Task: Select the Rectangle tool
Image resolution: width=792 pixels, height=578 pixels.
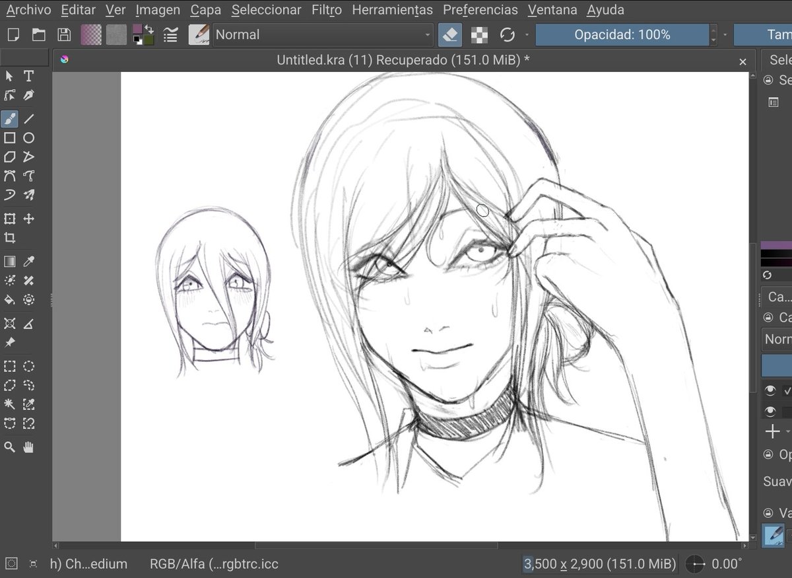Action: click(x=10, y=138)
